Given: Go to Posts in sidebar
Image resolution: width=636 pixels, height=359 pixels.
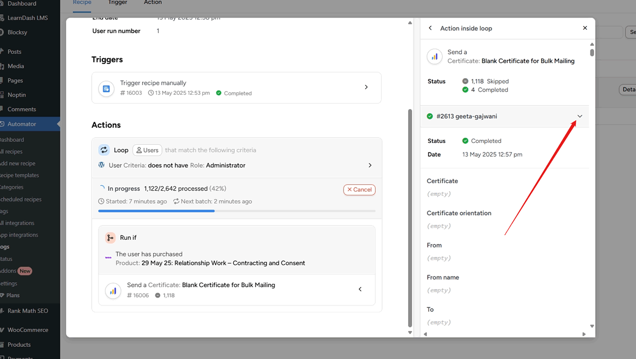Looking at the screenshot, I should [14, 52].
